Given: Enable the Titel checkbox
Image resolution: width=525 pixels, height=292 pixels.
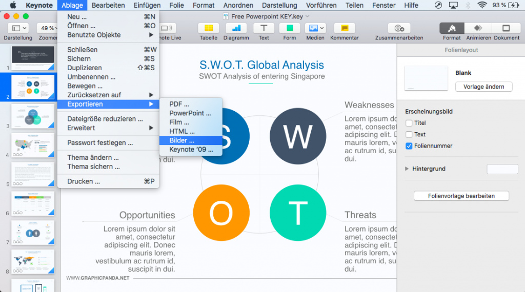Looking at the screenshot, I should pyautogui.click(x=409, y=123).
